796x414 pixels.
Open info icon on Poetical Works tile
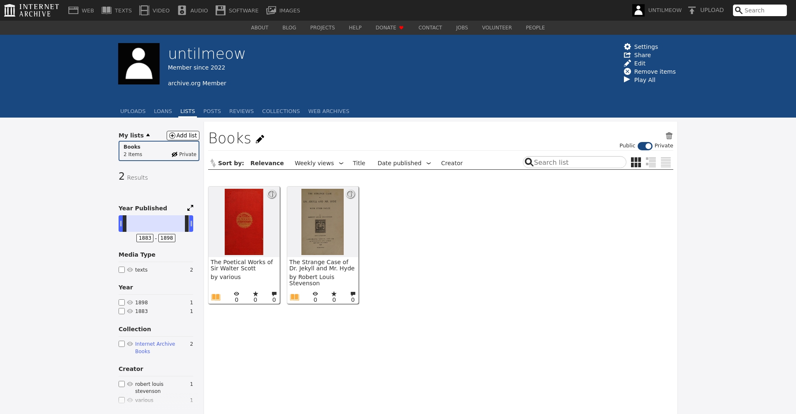[272, 194]
